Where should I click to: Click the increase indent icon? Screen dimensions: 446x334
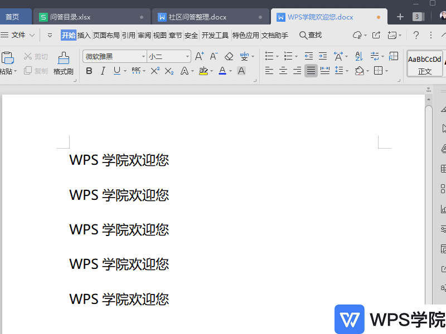click(x=323, y=56)
